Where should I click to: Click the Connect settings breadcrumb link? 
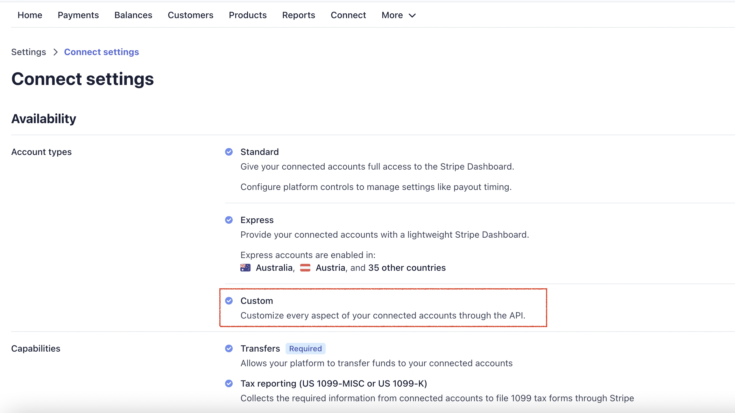coord(102,52)
